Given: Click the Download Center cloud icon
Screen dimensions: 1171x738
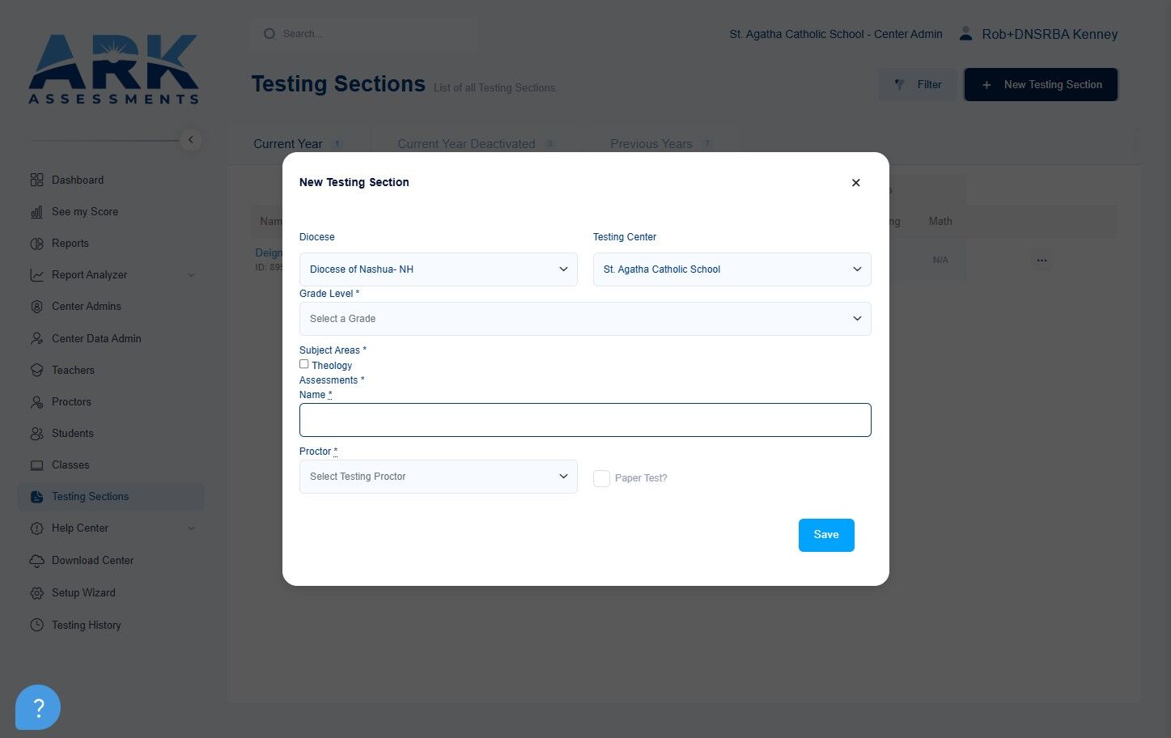Looking at the screenshot, I should click(x=36, y=560).
